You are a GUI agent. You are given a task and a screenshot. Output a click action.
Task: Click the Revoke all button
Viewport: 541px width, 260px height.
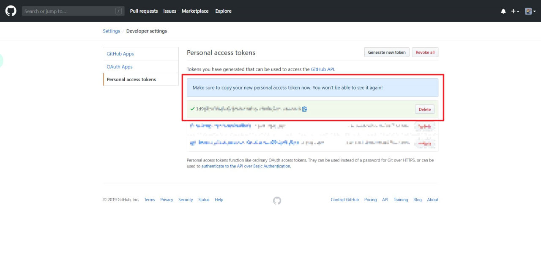pos(425,52)
